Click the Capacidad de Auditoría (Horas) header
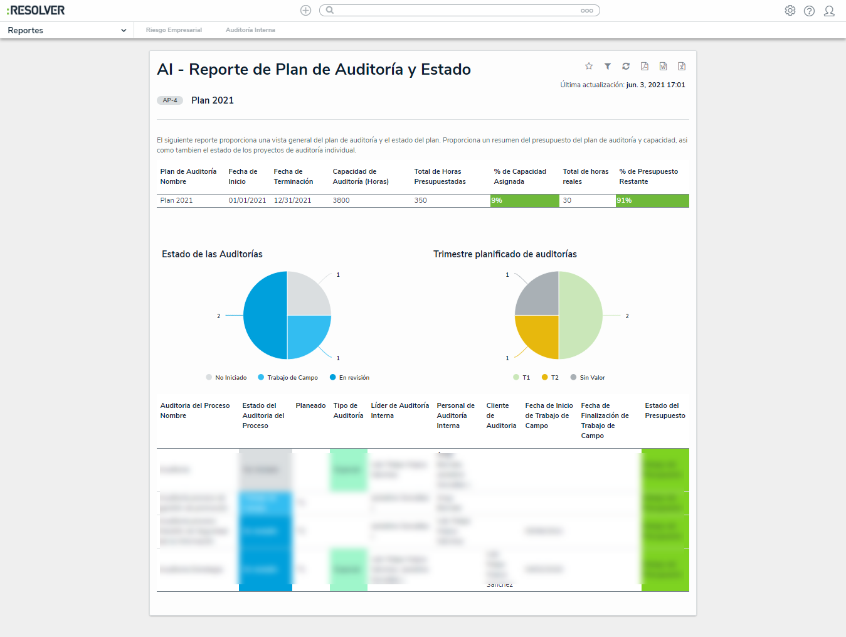 pos(361,176)
